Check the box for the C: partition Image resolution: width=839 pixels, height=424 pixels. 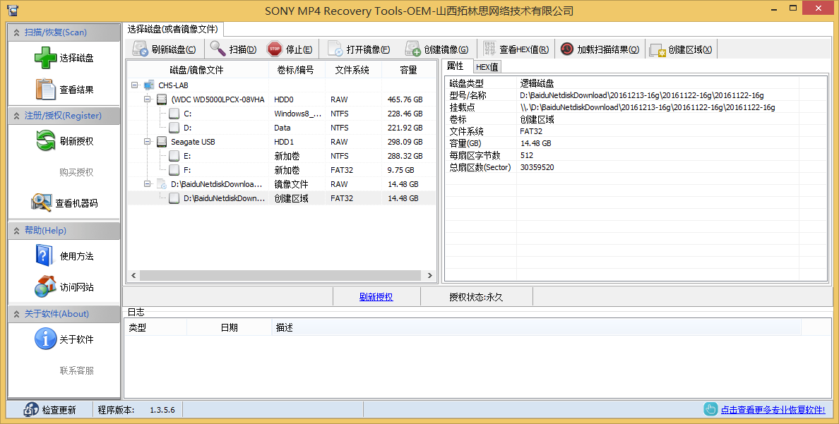pos(174,114)
